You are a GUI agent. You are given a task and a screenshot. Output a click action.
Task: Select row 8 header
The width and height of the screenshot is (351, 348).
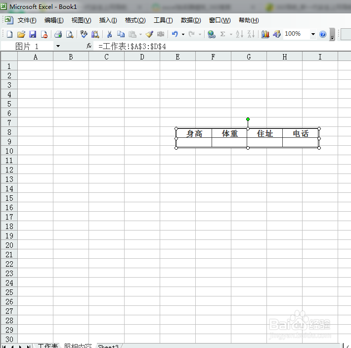pos(9,132)
